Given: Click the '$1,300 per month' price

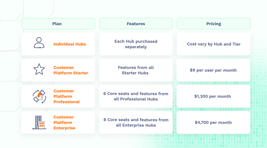Looking at the screenshot, I should point(213,96).
